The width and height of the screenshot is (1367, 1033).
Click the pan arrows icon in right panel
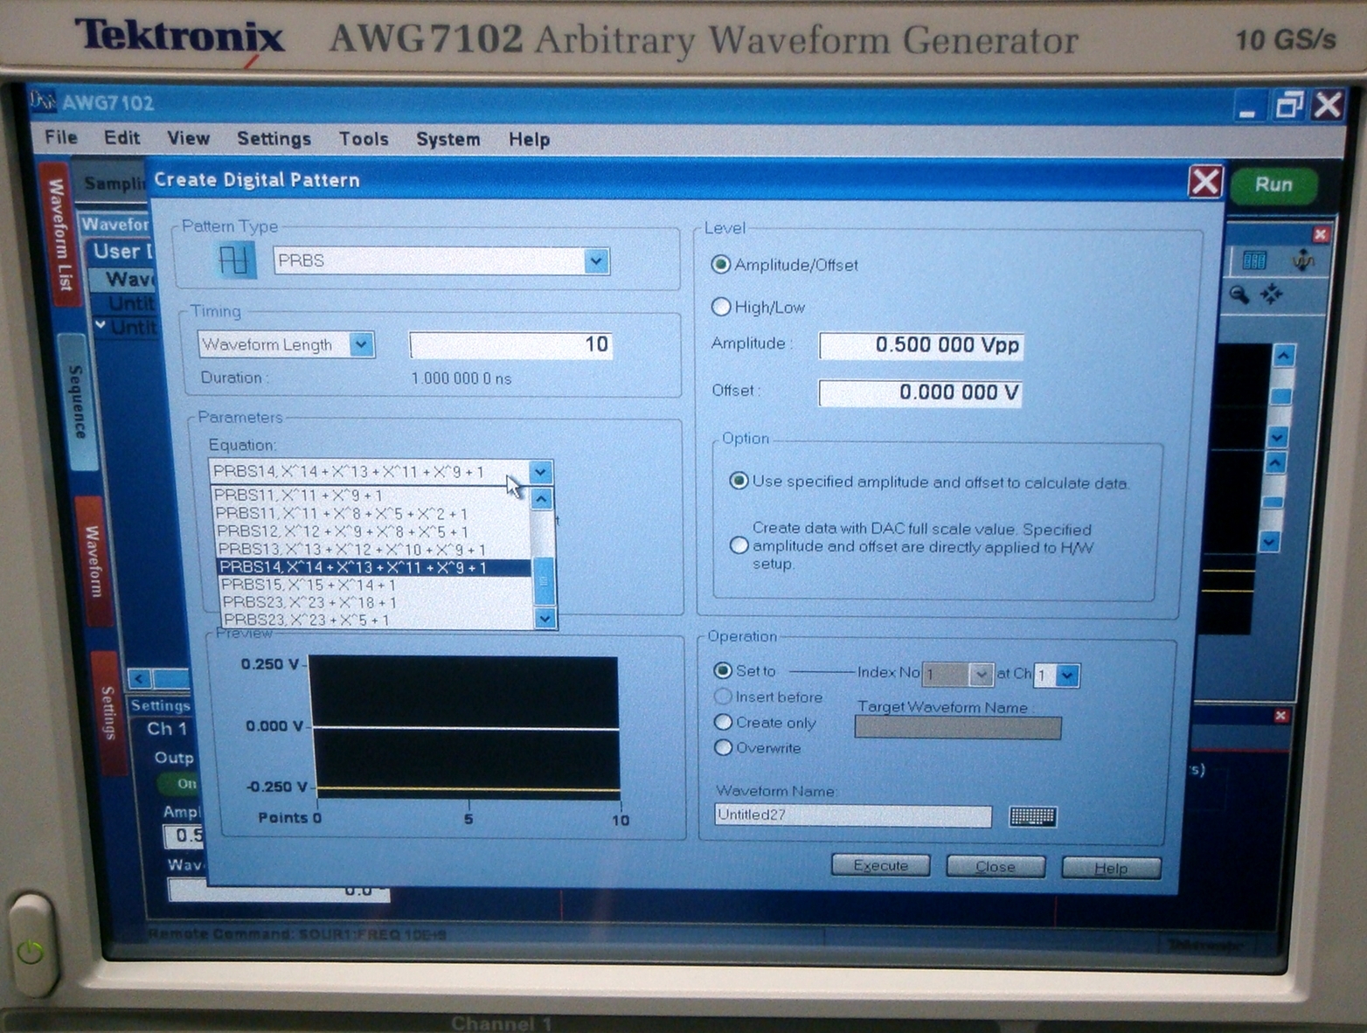tap(1272, 294)
